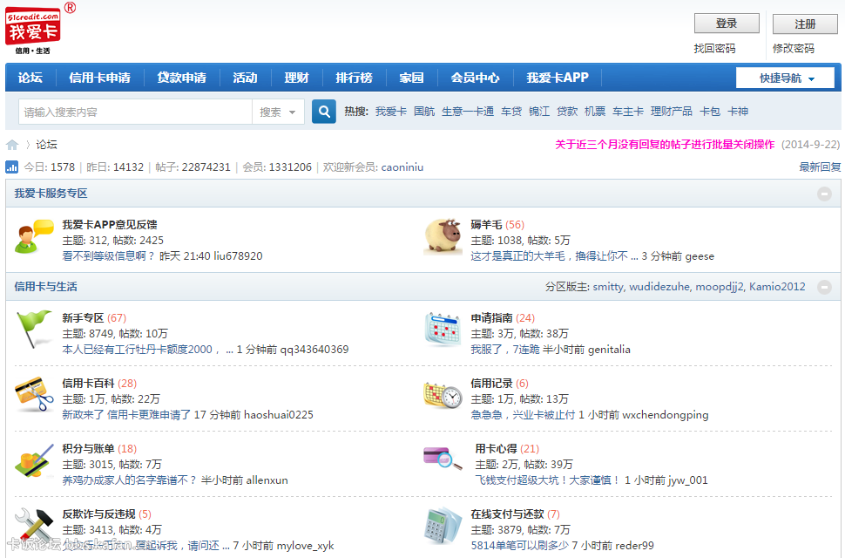
Task: Open the 申请指南 forum title
Action: [491, 318]
